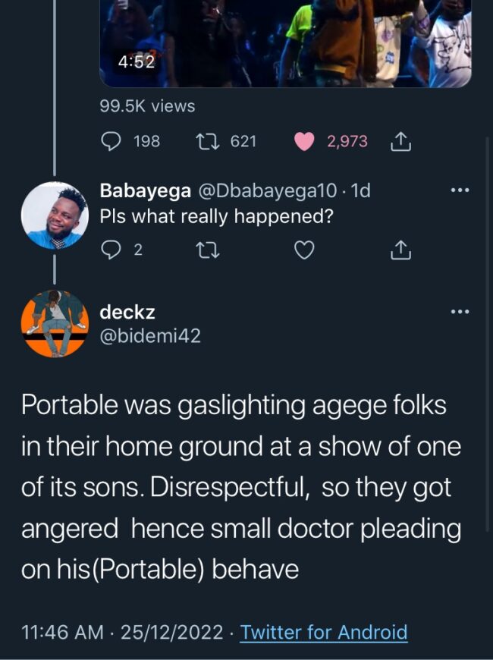Open more options menu for deckz tweet
The height and width of the screenshot is (660, 493).
(x=460, y=312)
